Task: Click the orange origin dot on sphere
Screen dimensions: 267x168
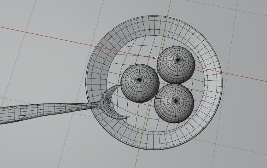Action: pyautogui.click(x=174, y=103)
